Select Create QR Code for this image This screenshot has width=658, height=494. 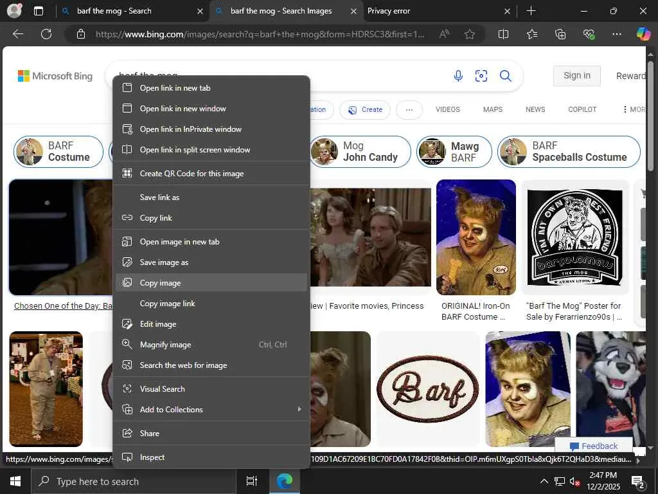[x=211, y=173]
